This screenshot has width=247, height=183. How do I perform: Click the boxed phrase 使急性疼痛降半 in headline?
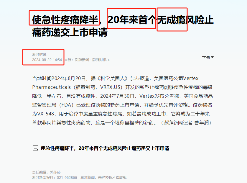tap(65, 20)
